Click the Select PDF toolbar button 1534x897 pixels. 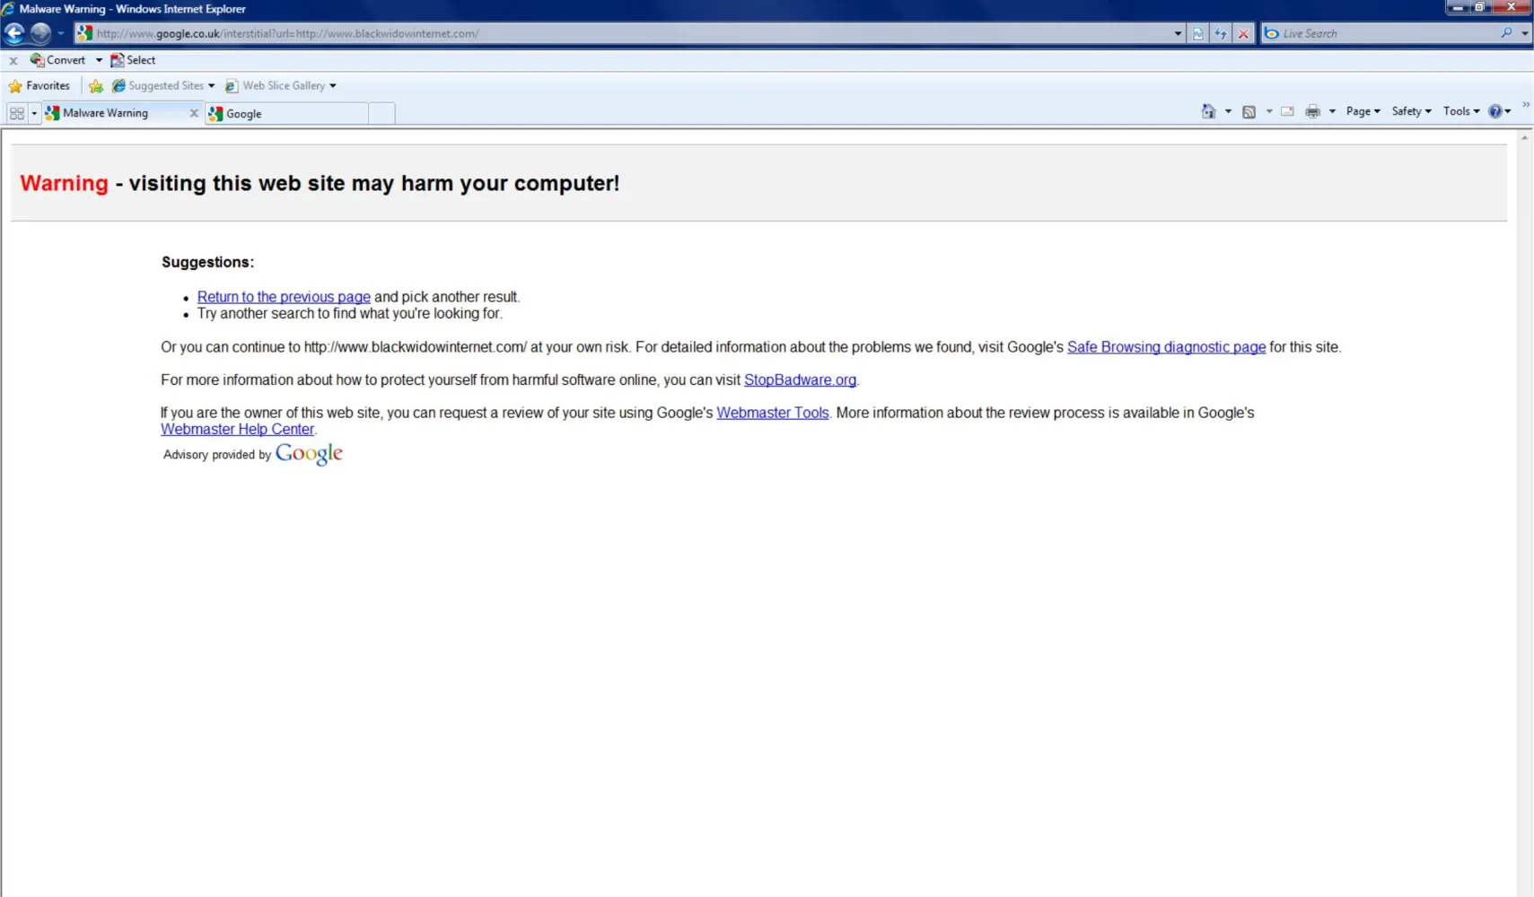[133, 60]
